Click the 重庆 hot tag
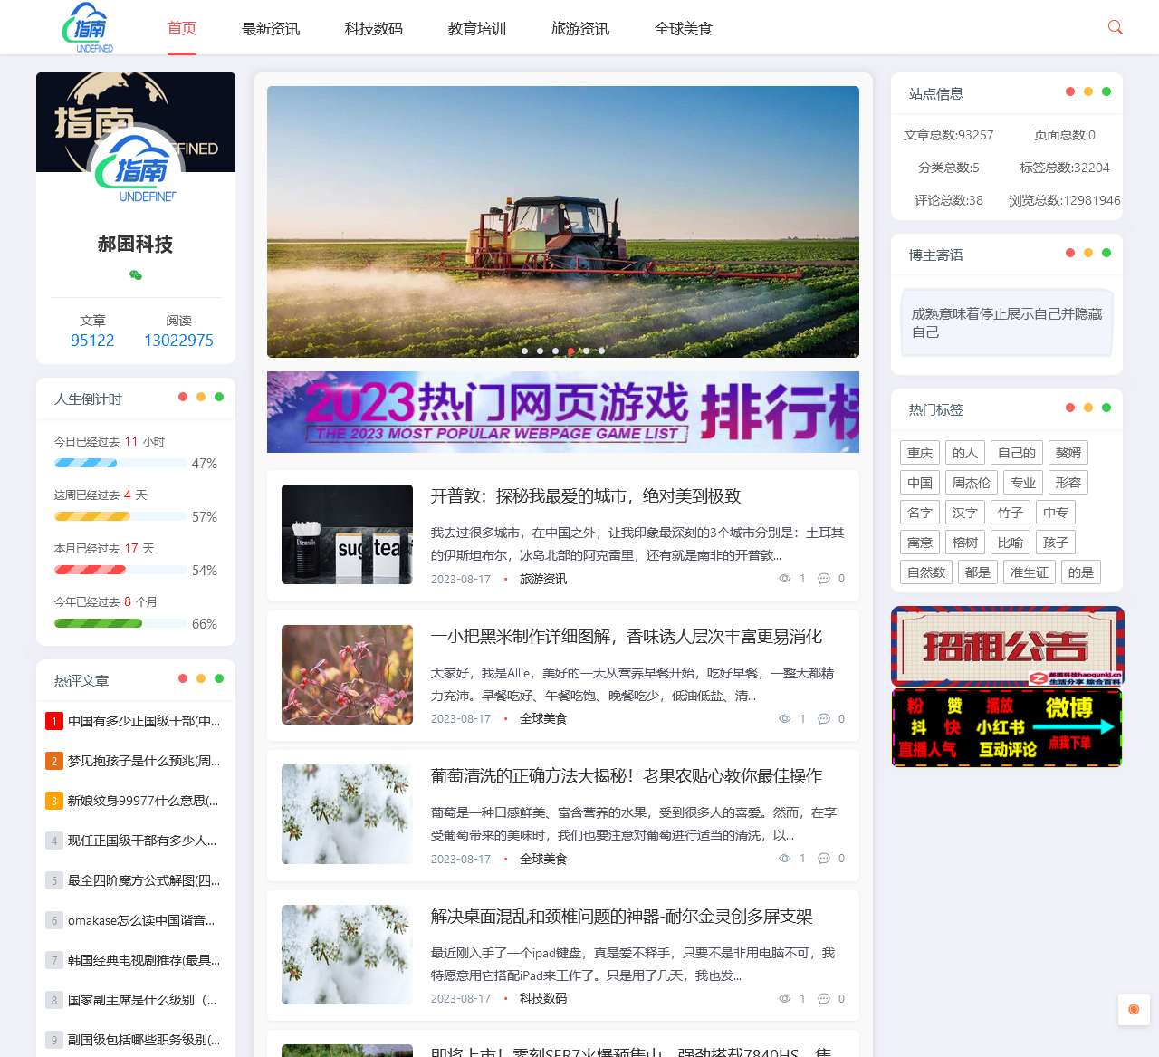The height and width of the screenshot is (1057, 1159). [920, 453]
